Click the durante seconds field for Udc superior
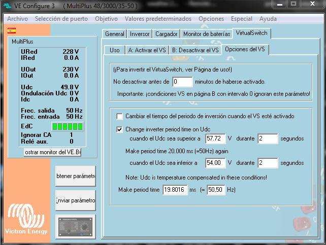The image size is (326, 245). [x=268, y=138]
